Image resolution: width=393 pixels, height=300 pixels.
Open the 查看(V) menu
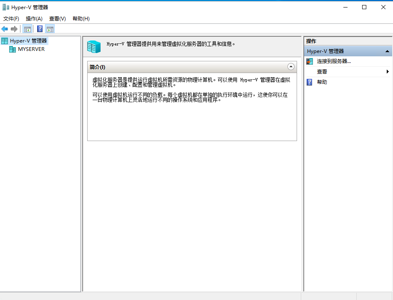[x=58, y=18]
